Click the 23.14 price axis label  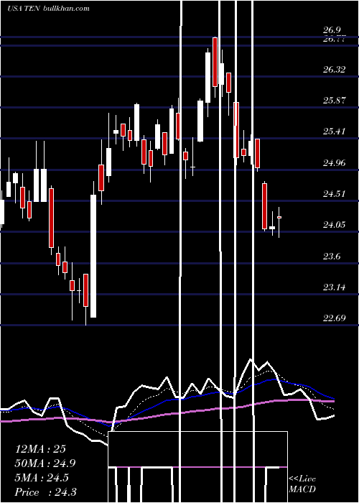tap(335, 287)
